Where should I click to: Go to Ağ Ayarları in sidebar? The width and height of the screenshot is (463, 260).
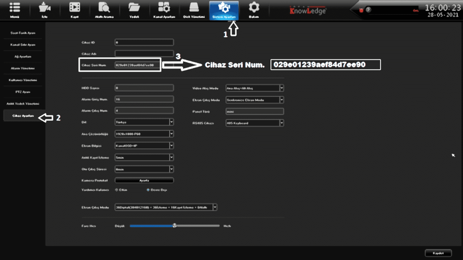(x=23, y=57)
